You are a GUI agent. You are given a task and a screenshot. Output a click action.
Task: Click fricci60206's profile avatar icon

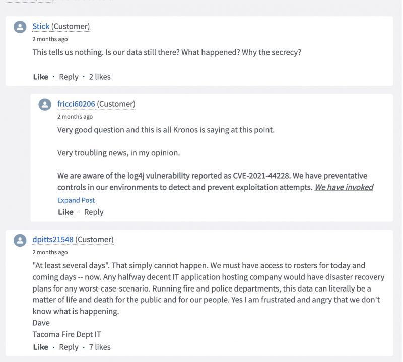pyautogui.click(x=45, y=104)
